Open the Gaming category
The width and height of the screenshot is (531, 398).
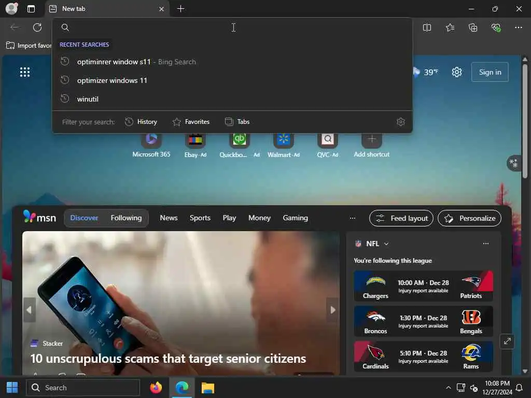(295, 218)
